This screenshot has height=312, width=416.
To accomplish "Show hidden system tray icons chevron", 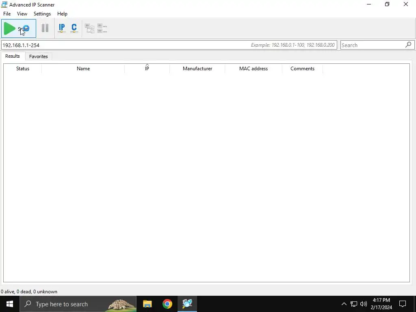I will 344,304.
